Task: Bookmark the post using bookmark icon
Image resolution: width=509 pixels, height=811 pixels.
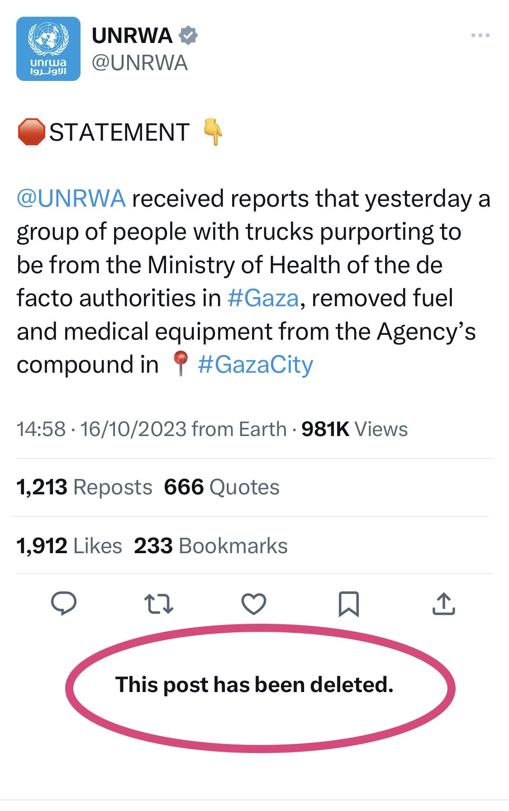Action: (x=349, y=604)
